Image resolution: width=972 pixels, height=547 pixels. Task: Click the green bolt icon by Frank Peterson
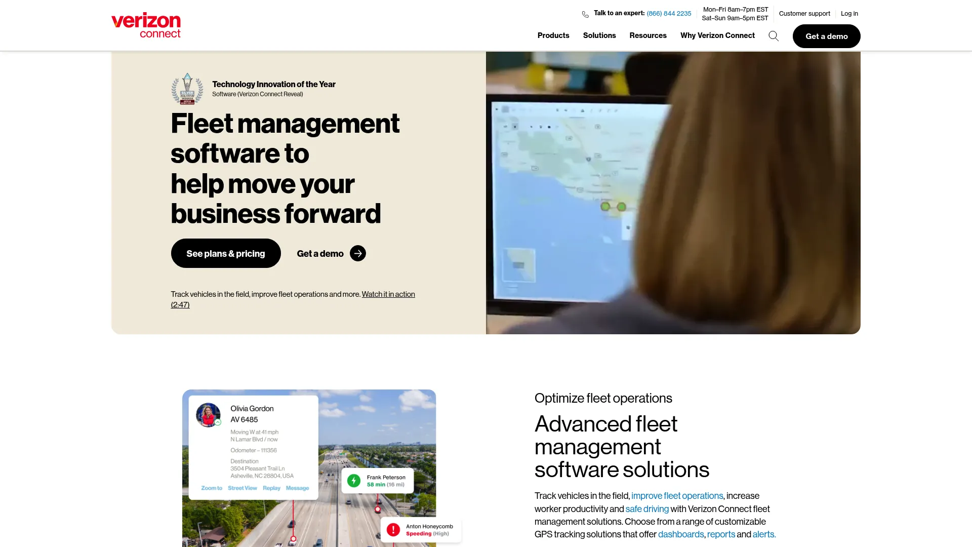(x=354, y=481)
